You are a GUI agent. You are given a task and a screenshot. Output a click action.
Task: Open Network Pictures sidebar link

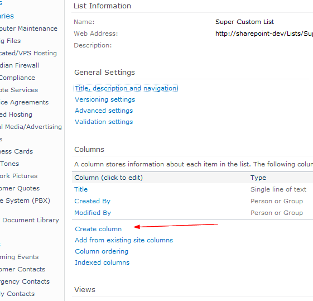click(x=19, y=176)
